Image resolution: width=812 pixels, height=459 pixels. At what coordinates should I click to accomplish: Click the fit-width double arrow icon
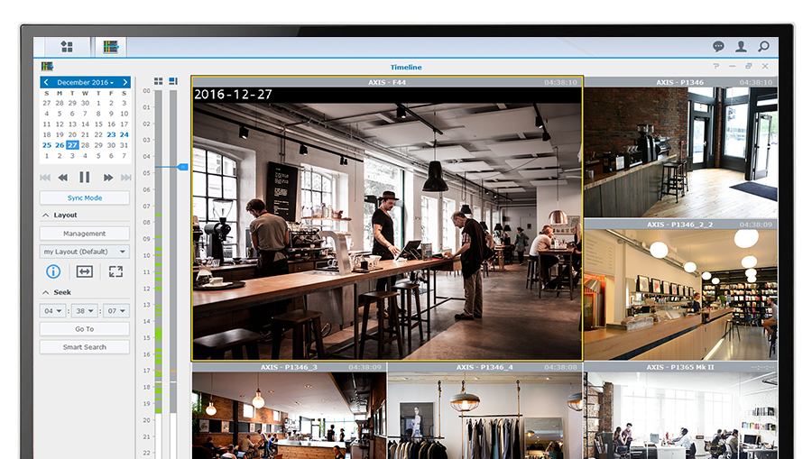(x=84, y=271)
